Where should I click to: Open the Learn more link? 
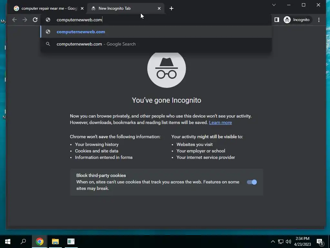coord(220,122)
